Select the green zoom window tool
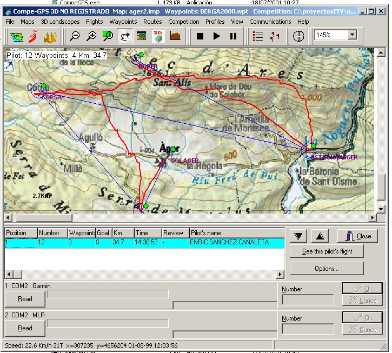Viewport: 392px width, 353px height. (x=108, y=37)
